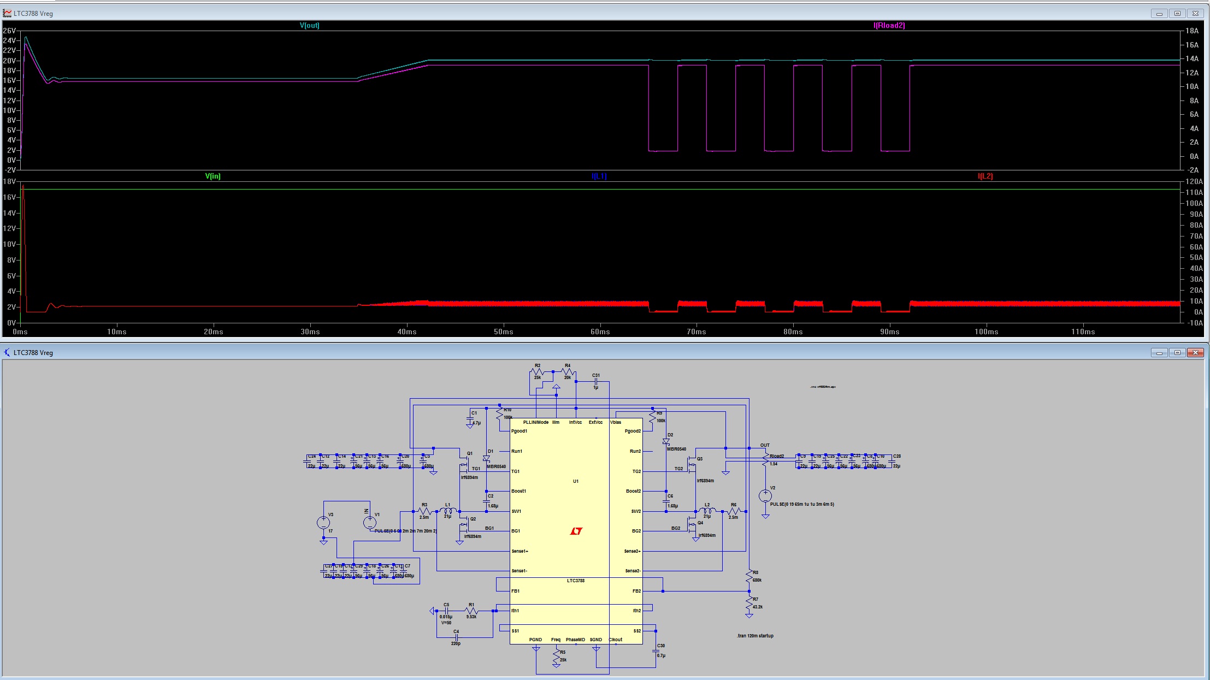Maximize the waveform plot window
1210x680 pixels.
[1178, 14]
